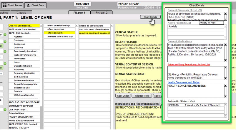
Task: Open the Chart Face view
Action: coord(35,5)
